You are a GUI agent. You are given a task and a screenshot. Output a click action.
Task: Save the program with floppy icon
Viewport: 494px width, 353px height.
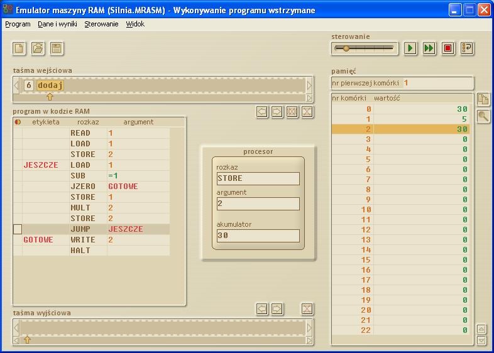click(57, 48)
